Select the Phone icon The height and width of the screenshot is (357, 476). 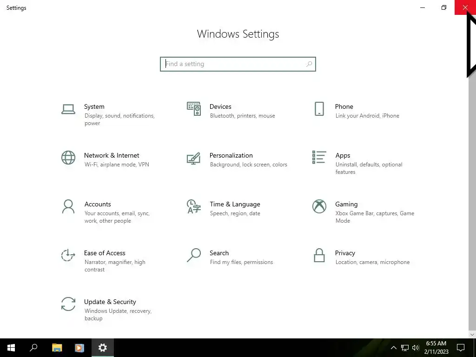pyautogui.click(x=319, y=109)
